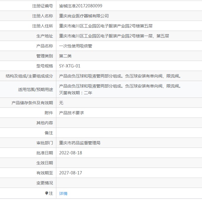The image size is (202, 200).
Task: Select product name 一次性使用吸痰管
Action: tap(75, 46)
